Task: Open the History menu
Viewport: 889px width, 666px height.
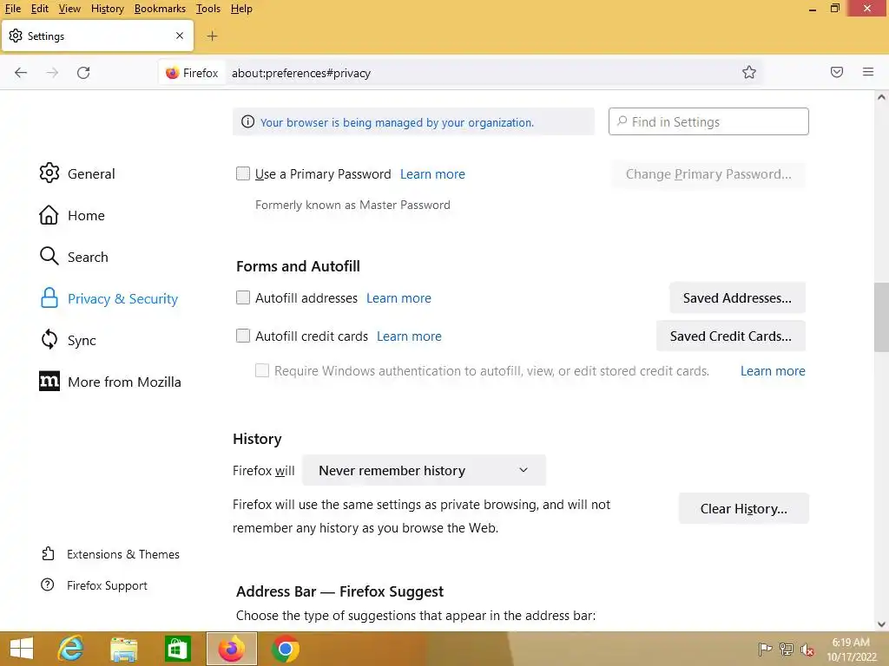Action: tap(107, 9)
